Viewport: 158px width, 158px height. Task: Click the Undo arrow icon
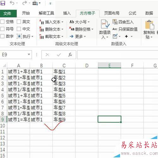click(12, 3)
